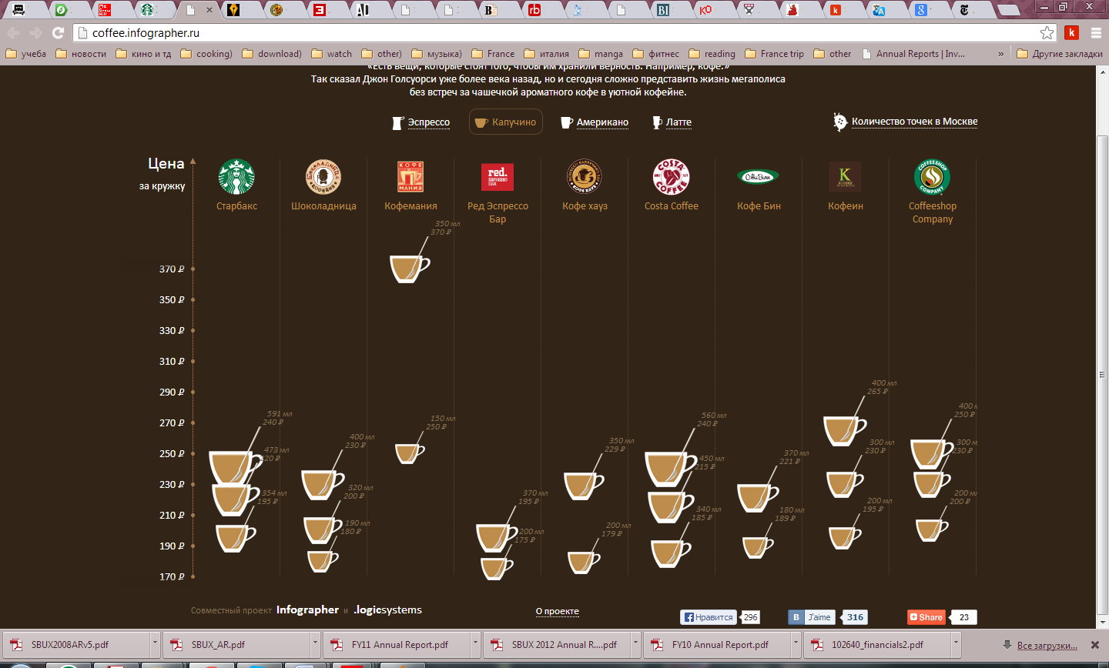
Task: Toggle Количество точек в Москве view
Action: click(x=906, y=122)
